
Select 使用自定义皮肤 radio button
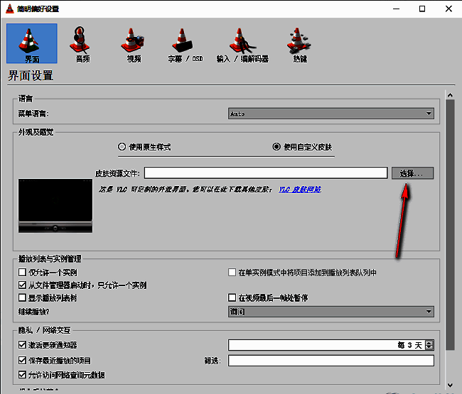pyautogui.click(x=276, y=146)
